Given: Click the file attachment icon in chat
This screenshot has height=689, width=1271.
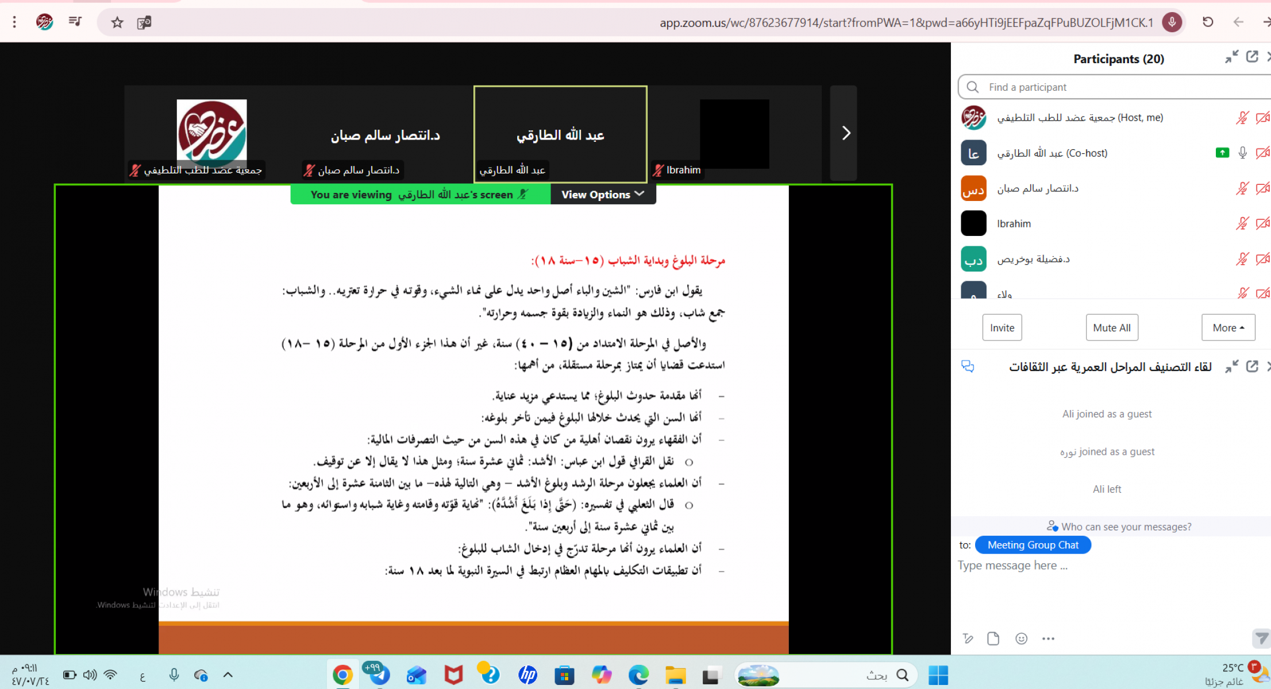Looking at the screenshot, I should [993, 638].
